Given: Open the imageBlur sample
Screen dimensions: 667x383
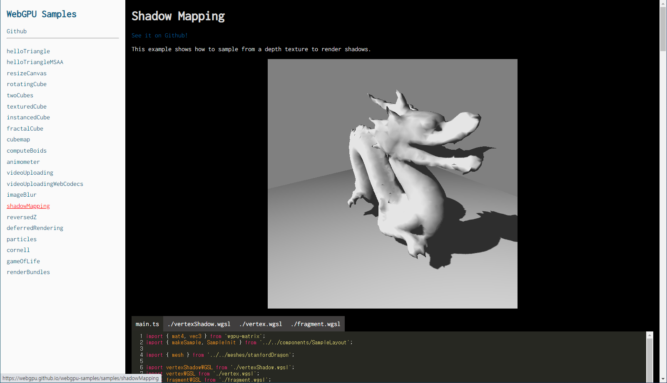Looking at the screenshot, I should point(22,195).
